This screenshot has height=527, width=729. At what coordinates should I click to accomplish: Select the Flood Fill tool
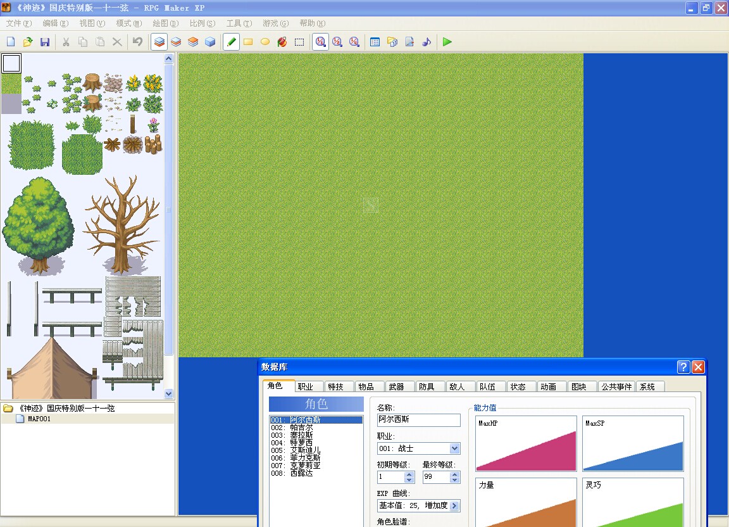(x=282, y=42)
